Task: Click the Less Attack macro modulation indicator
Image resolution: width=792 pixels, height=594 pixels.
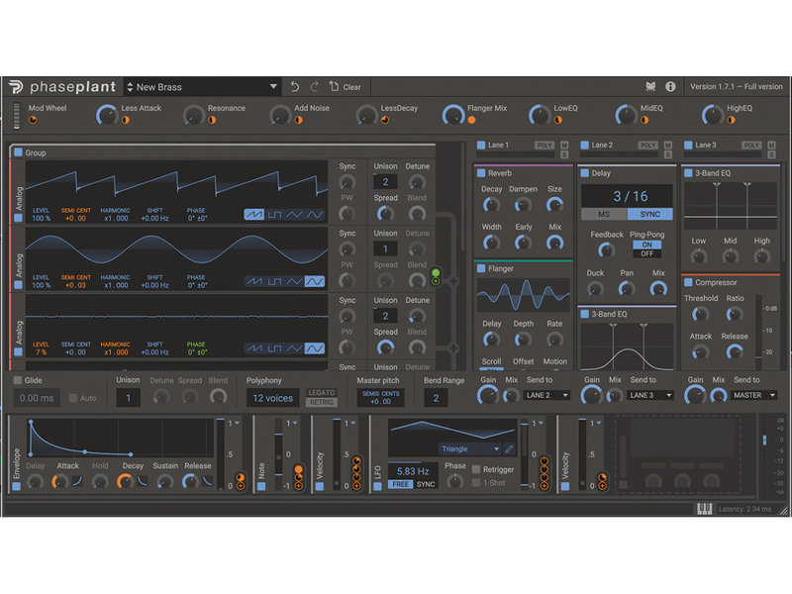Action: (126, 120)
